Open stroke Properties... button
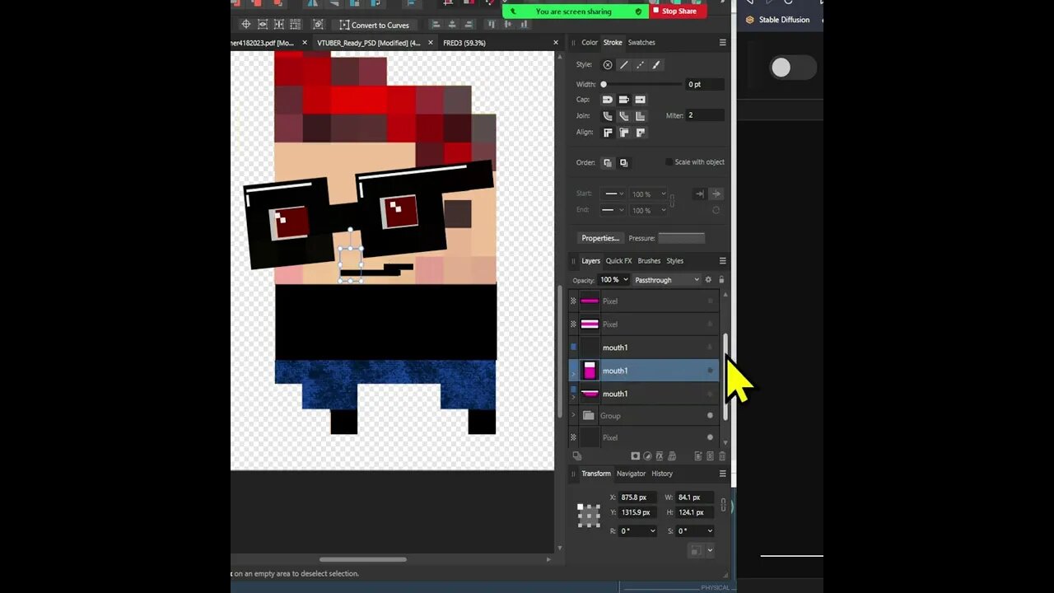 [x=600, y=238]
